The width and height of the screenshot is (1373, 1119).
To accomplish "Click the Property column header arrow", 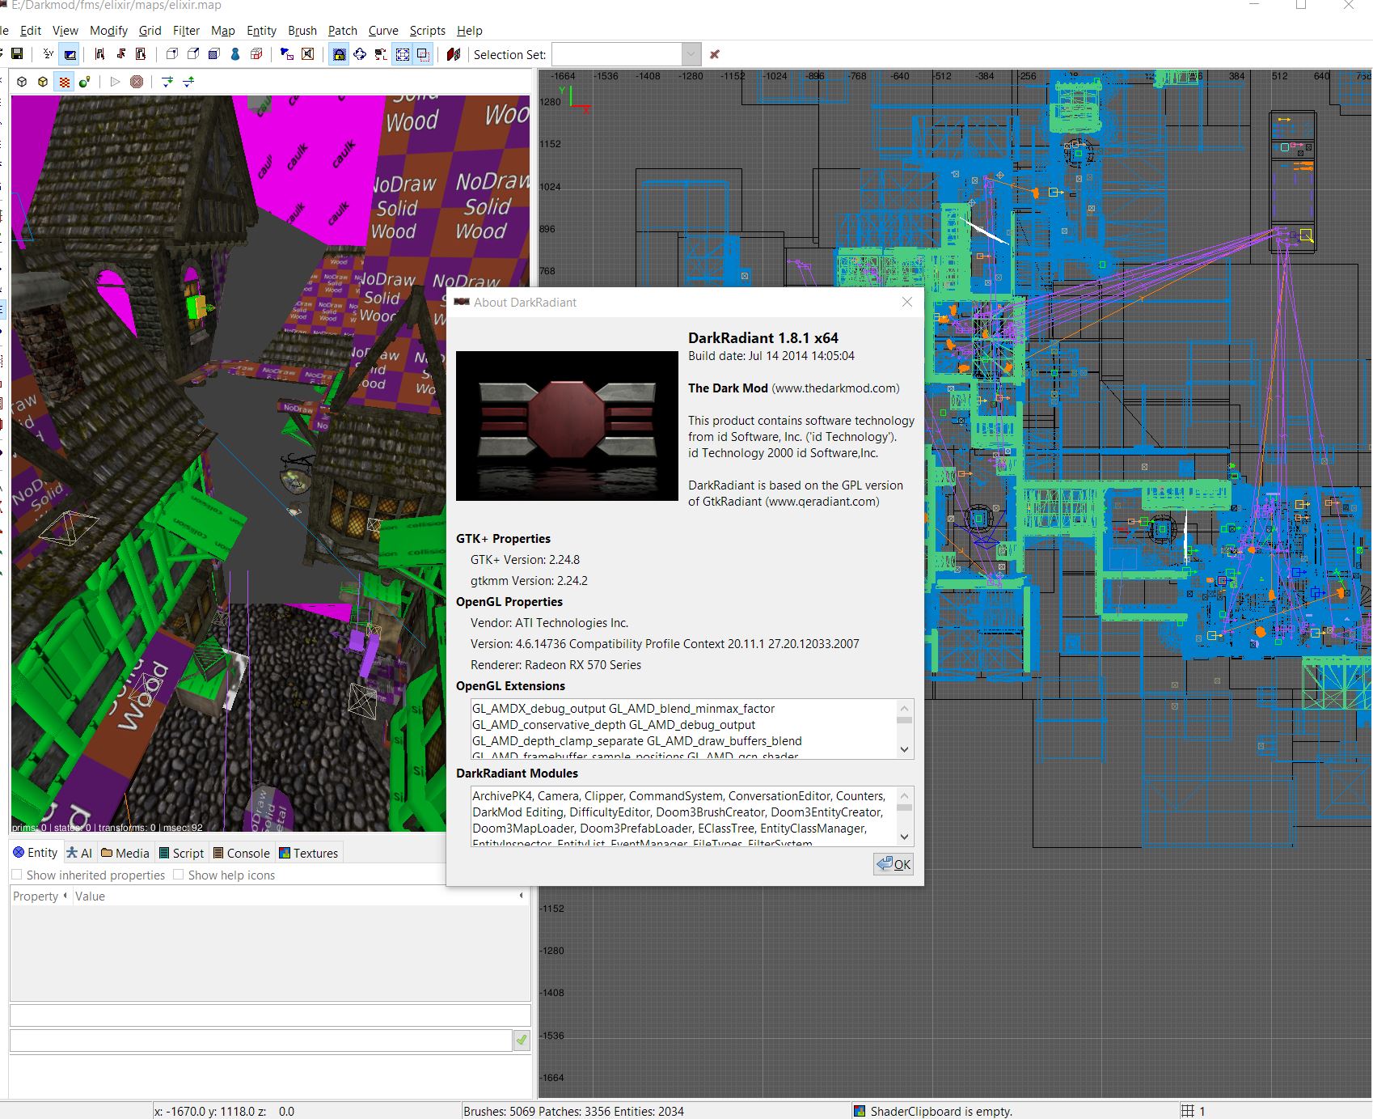I will (x=65, y=896).
